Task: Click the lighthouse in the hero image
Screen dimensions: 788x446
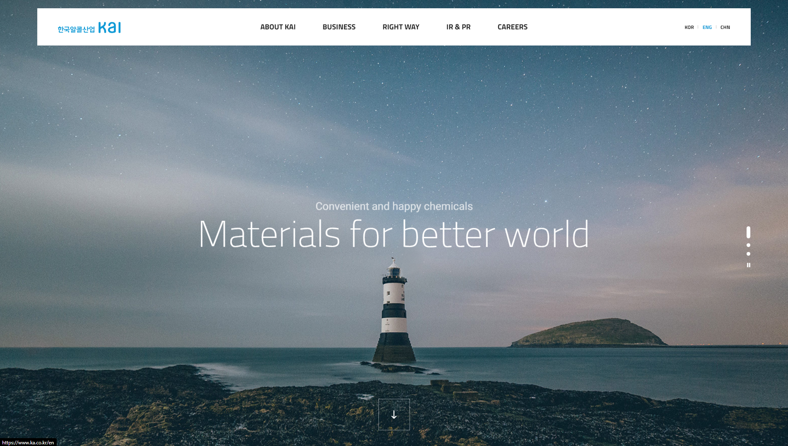Action: (x=394, y=314)
